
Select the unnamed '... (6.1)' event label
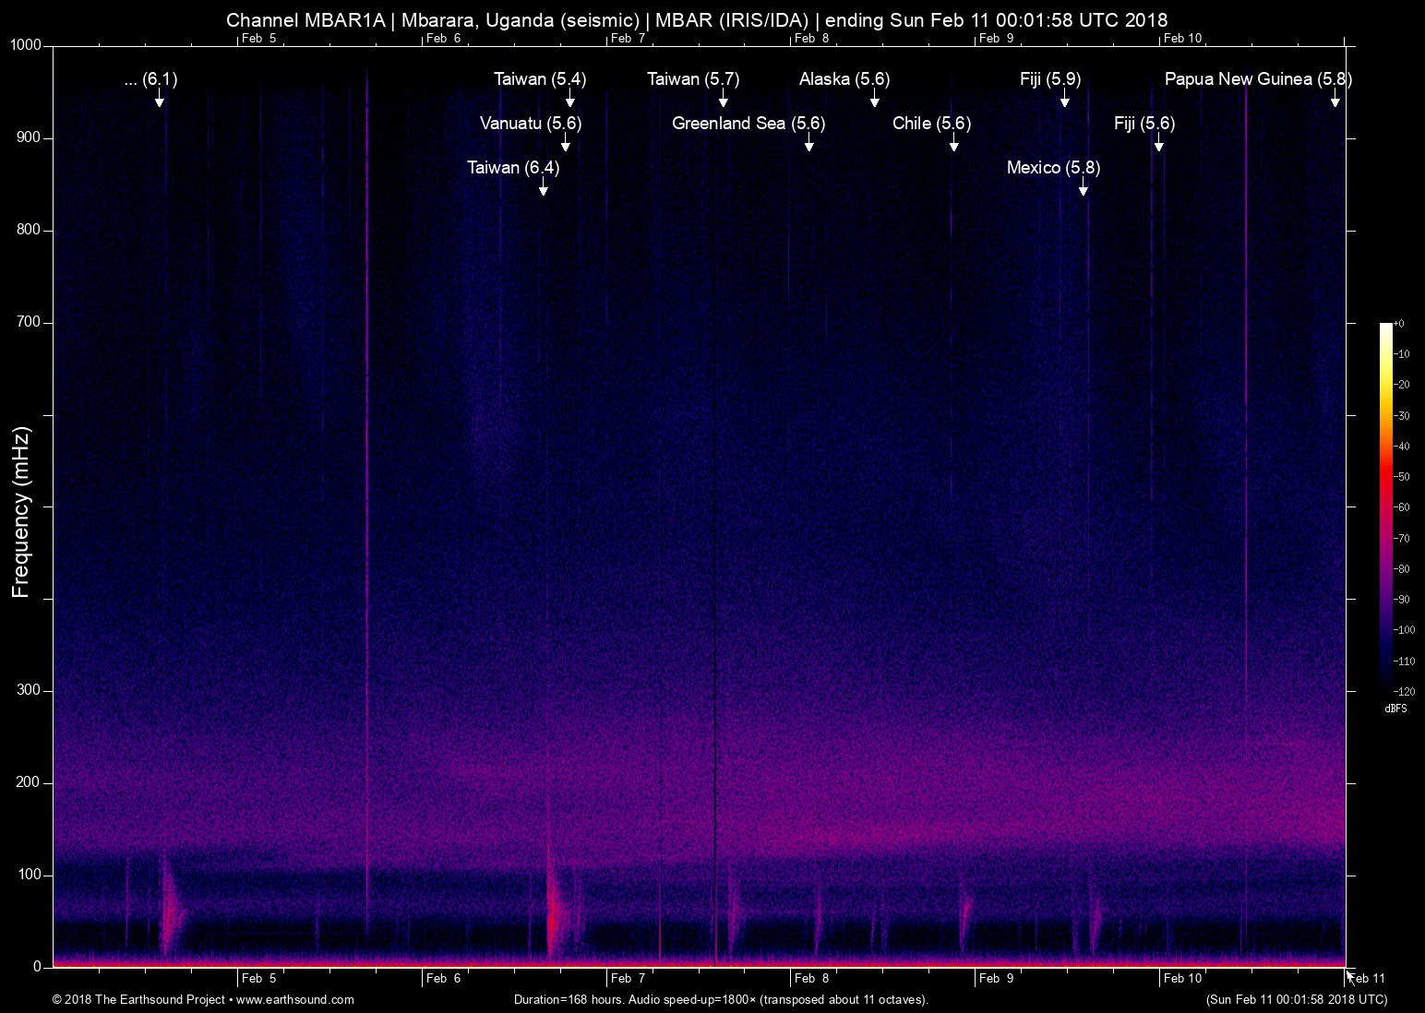click(150, 79)
